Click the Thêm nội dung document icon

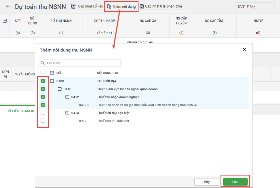(109, 7)
